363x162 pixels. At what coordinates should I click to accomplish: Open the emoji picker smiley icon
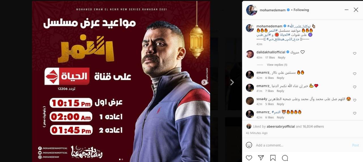(249, 145)
